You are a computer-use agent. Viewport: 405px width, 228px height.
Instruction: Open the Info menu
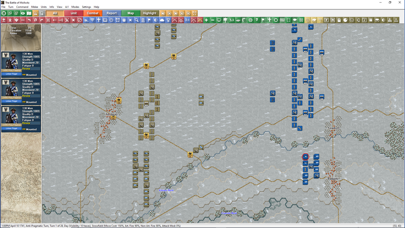click(x=52, y=7)
